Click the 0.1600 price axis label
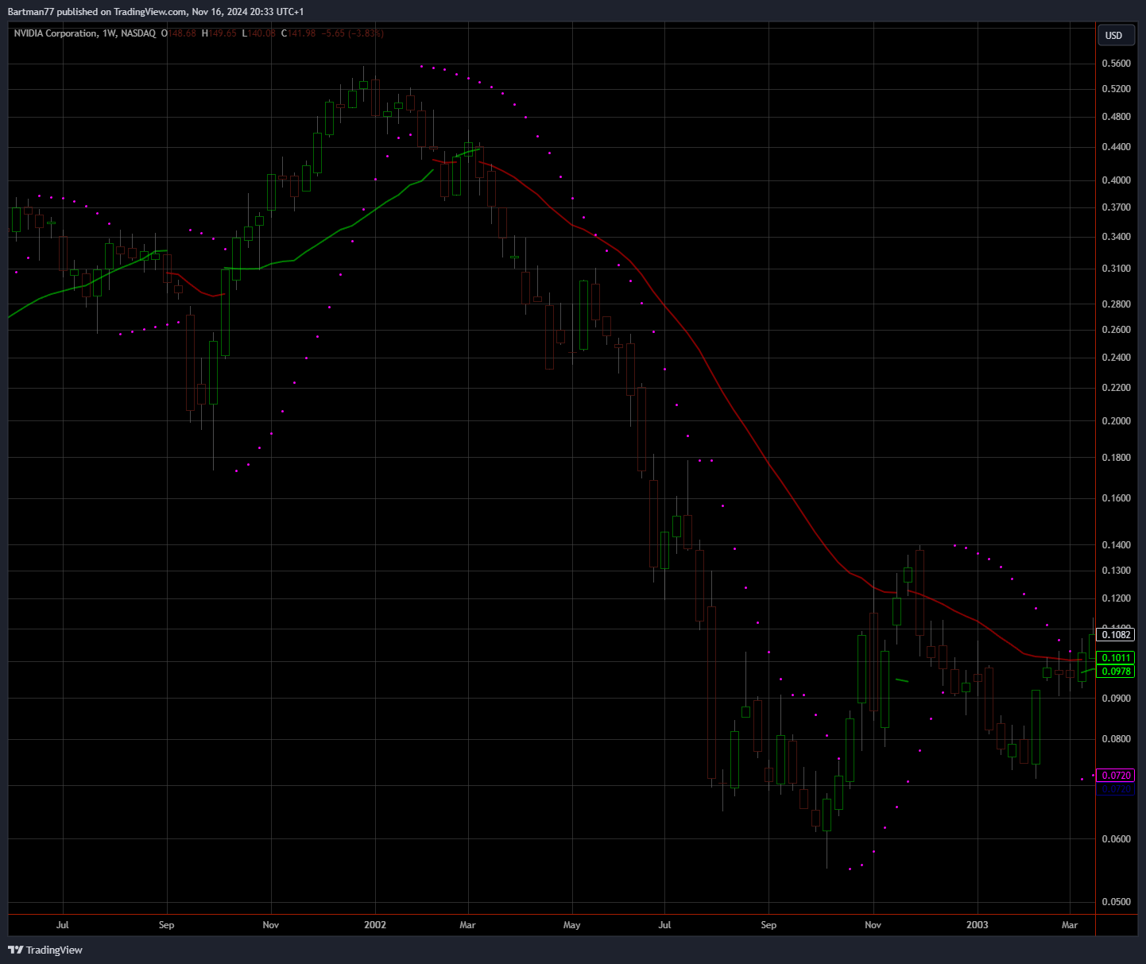The image size is (1146, 964). pos(1117,498)
